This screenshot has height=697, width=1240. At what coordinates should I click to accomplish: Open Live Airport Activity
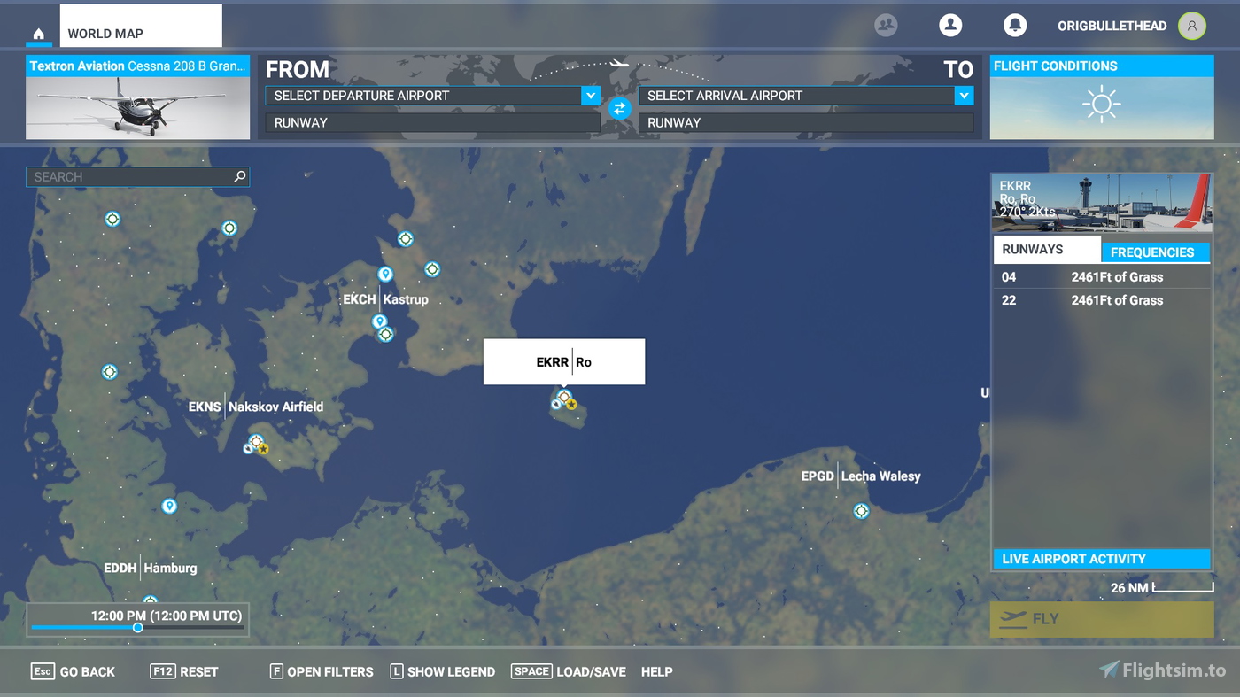click(x=1101, y=559)
